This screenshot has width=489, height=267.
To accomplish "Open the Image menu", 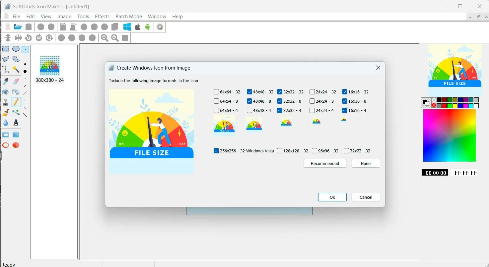I will tap(64, 16).
